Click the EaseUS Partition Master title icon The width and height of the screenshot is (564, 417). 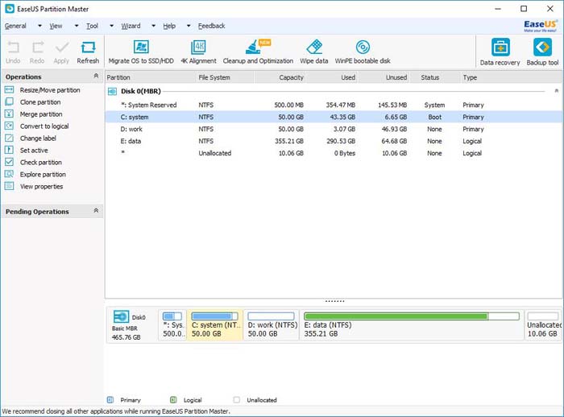(10, 9)
